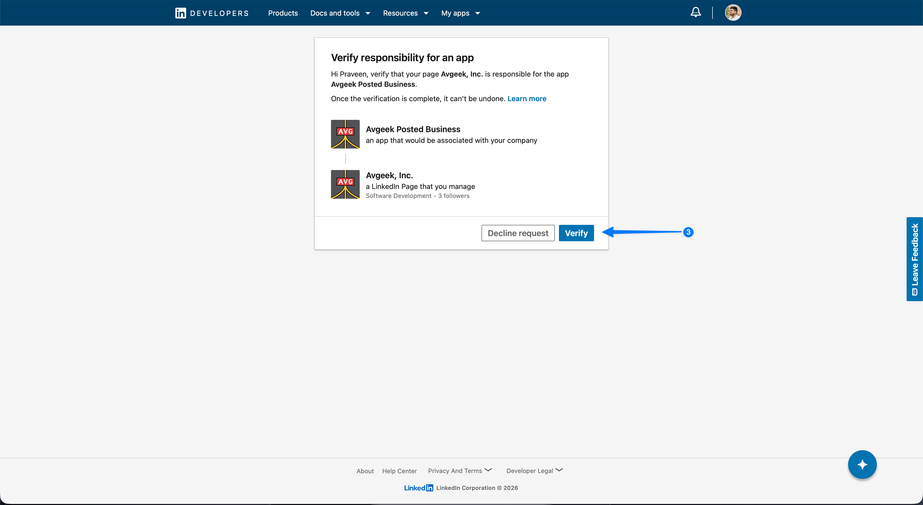This screenshot has height=505, width=923.
Task: Click the LinkedIn Developers logo
Action: coord(212,13)
